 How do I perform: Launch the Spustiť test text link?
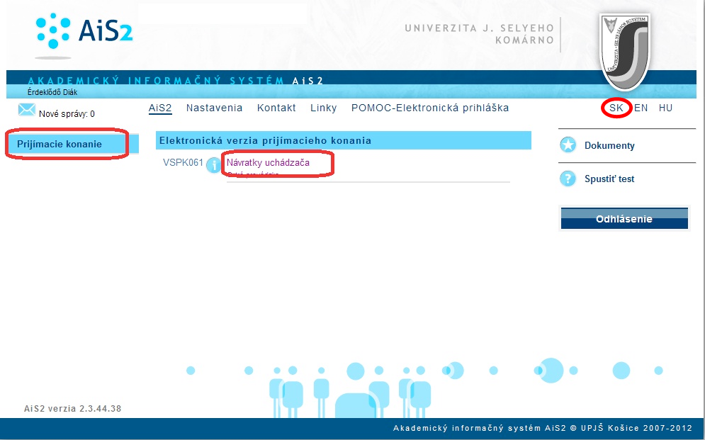point(609,179)
